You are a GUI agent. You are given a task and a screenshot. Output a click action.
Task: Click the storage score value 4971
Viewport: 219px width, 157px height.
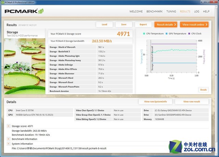point(123,34)
